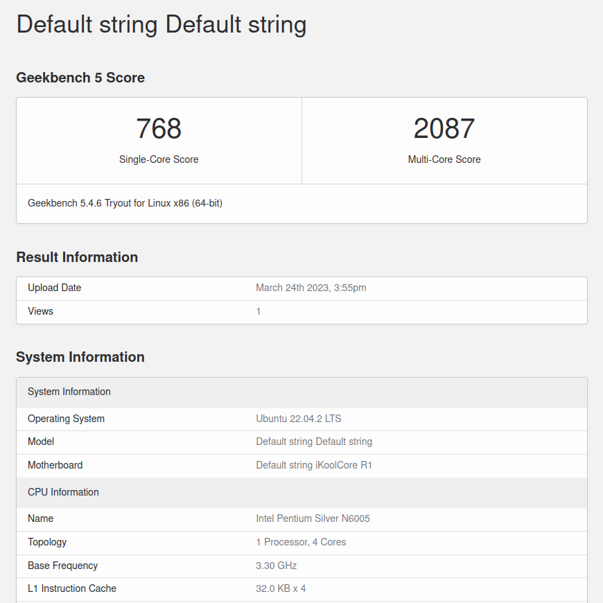Image resolution: width=603 pixels, height=603 pixels.
Task: Click the '1 Processor, 4 Cores' value
Action: click(x=301, y=542)
